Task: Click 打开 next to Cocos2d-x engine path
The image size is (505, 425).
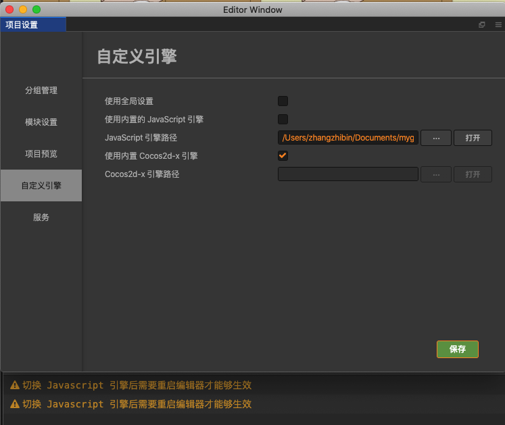Action: coord(473,174)
